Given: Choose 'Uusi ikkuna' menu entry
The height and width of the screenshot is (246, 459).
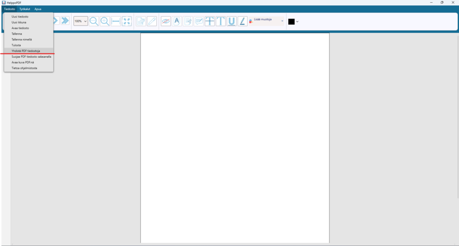Looking at the screenshot, I should (29, 22).
